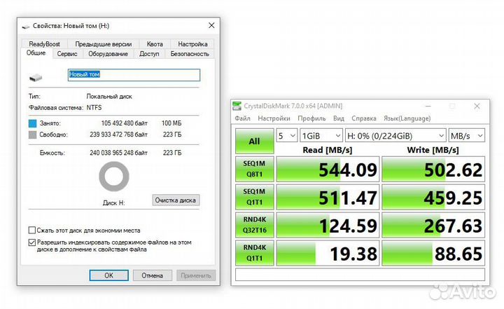Open the drive dropdown H: 0% (0/224GiB)

tap(395, 136)
